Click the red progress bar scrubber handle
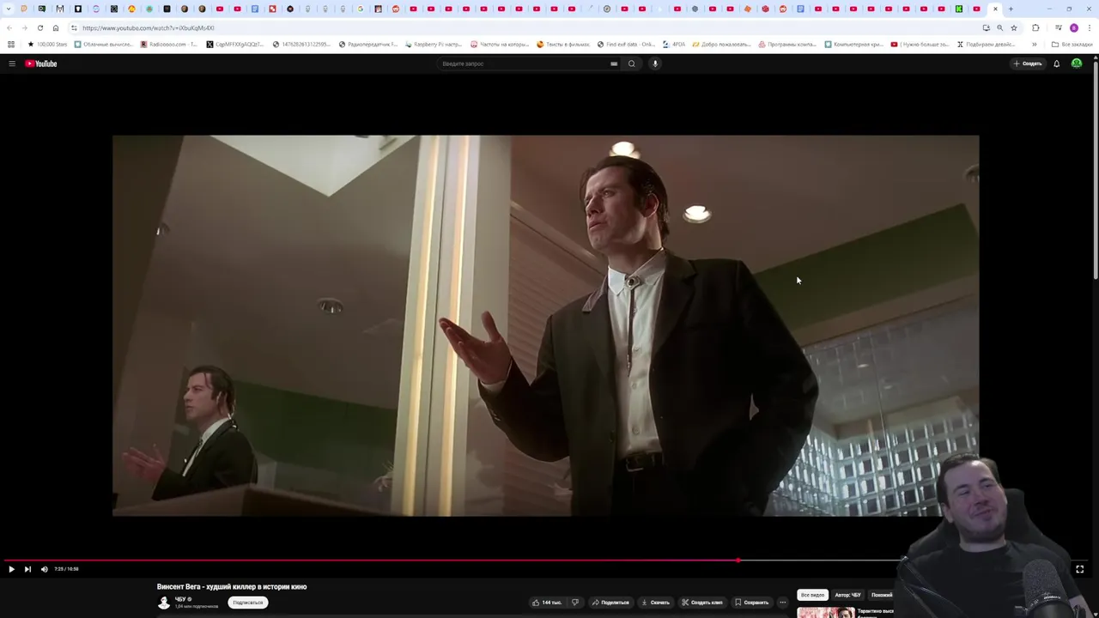Image resolution: width=1099 pixels, height=618 pixels. [738, 560]
